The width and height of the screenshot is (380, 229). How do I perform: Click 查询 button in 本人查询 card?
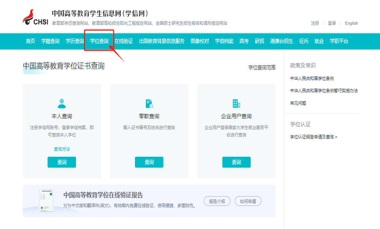(x=62, y=162)
